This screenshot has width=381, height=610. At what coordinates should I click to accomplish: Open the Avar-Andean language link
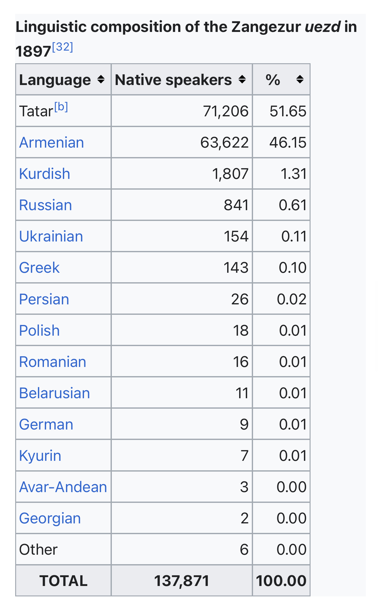(x=63, y=487)
